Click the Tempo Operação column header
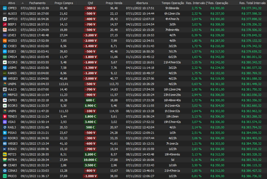The width and height of the screenshot is (267, 179). tap(173, 3)
